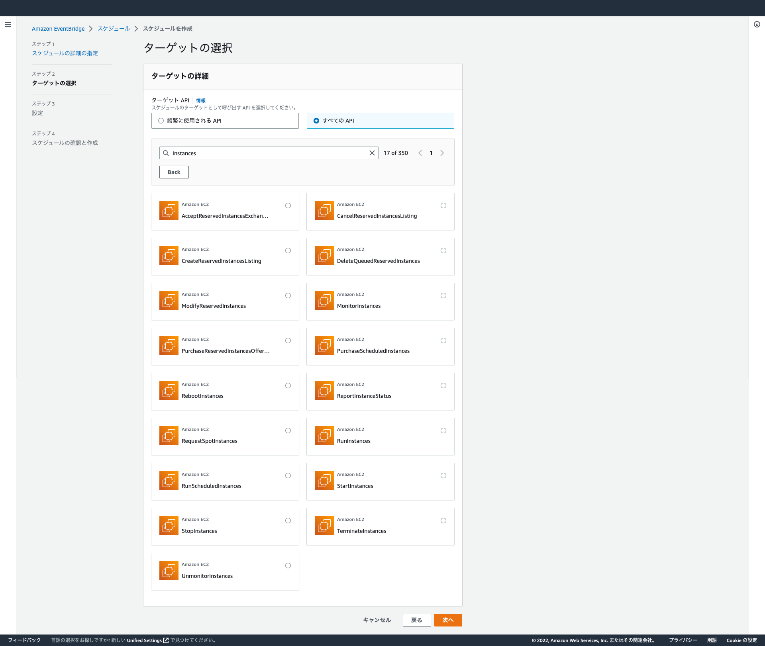The height and width of the screenshot is (646, 765).
Task: Open フィードバック in the footer
Action: [x=24, y=640]
